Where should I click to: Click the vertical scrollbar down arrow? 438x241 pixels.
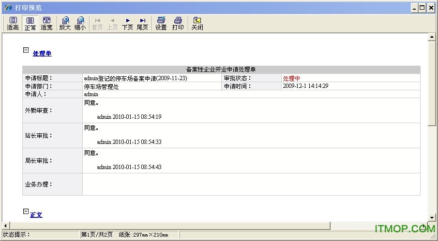tap(432, 218)
